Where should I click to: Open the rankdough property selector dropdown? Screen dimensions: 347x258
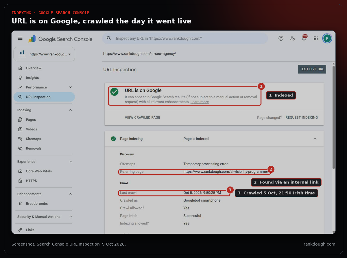click(44, 54)
